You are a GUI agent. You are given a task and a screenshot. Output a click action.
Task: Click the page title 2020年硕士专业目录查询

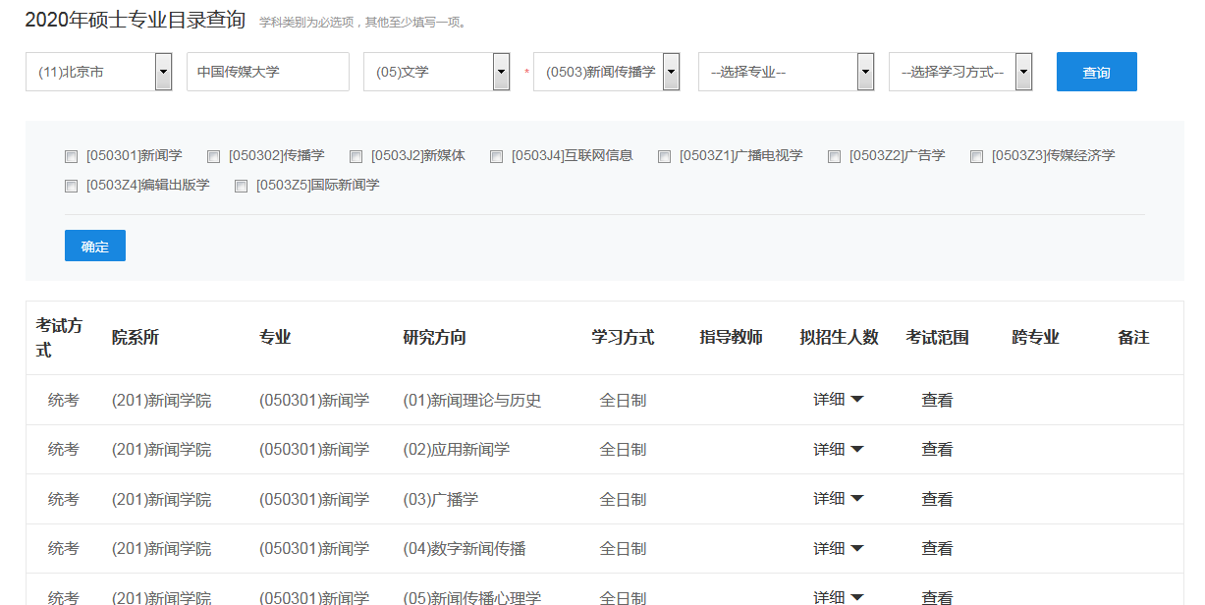tap(135, 20)
